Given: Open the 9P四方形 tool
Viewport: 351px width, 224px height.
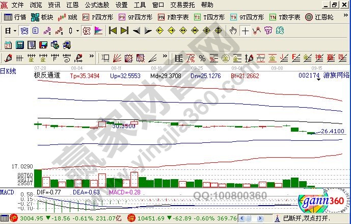Looking at the screenshot, I should coord(135,17).
